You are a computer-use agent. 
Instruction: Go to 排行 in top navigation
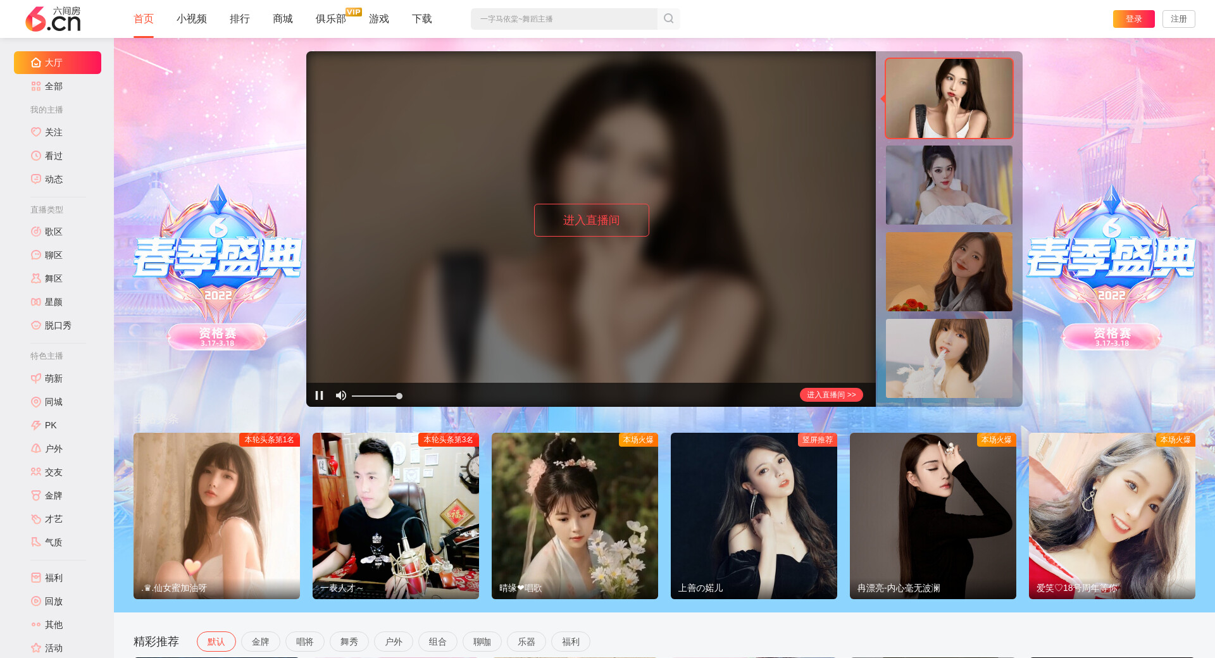click(239, 19)
